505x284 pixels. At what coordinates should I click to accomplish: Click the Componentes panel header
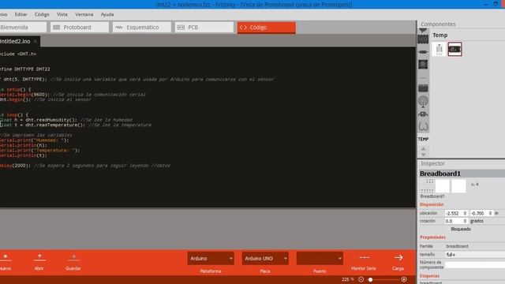point(438,24)
